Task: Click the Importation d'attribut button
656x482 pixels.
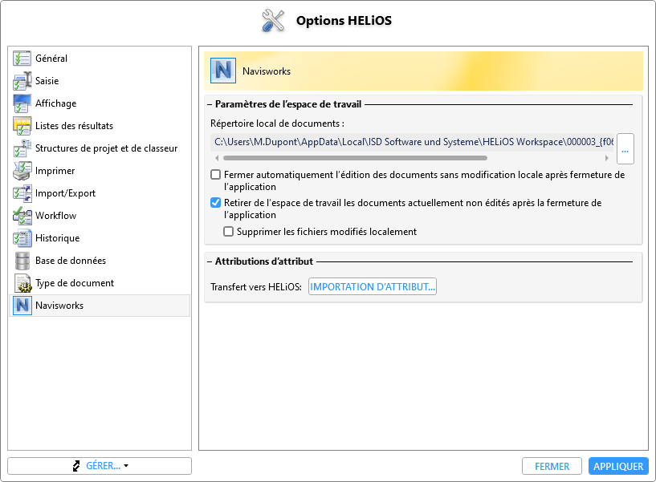Action: [x=373, y=287]
